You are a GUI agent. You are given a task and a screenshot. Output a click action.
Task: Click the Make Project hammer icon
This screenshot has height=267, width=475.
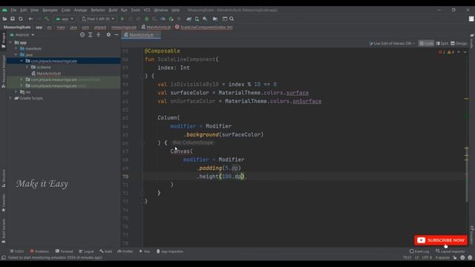coord(47,19)
